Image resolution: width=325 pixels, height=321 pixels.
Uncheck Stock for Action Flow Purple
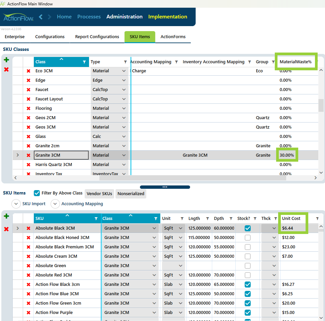pyautogui.click(x=247, y=313)
